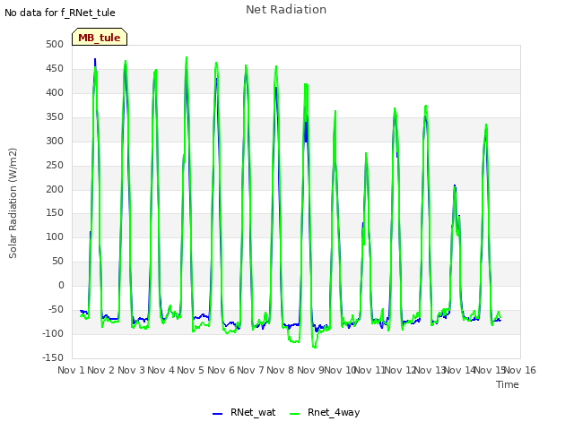Click the Nov 8 x-axis tick label

tap(281, 370)
